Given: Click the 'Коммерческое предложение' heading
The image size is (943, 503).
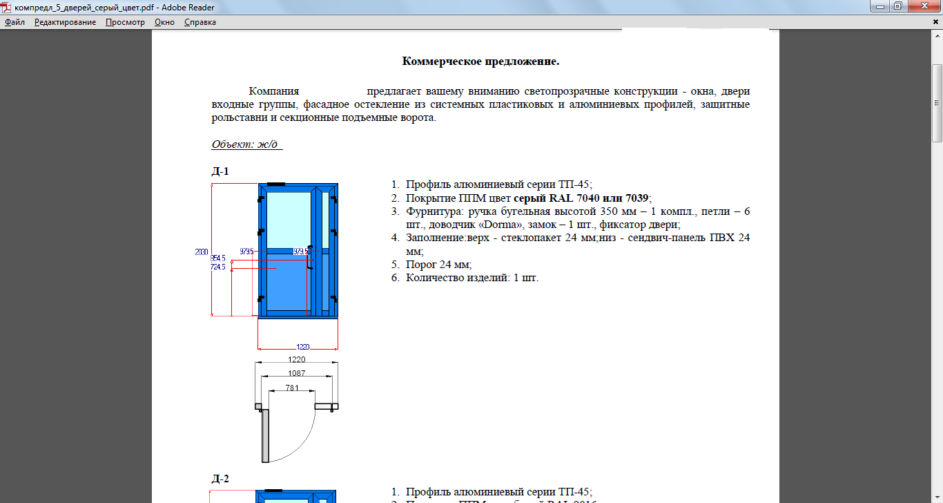Looking at the screenshot, I should pos(480,61).
